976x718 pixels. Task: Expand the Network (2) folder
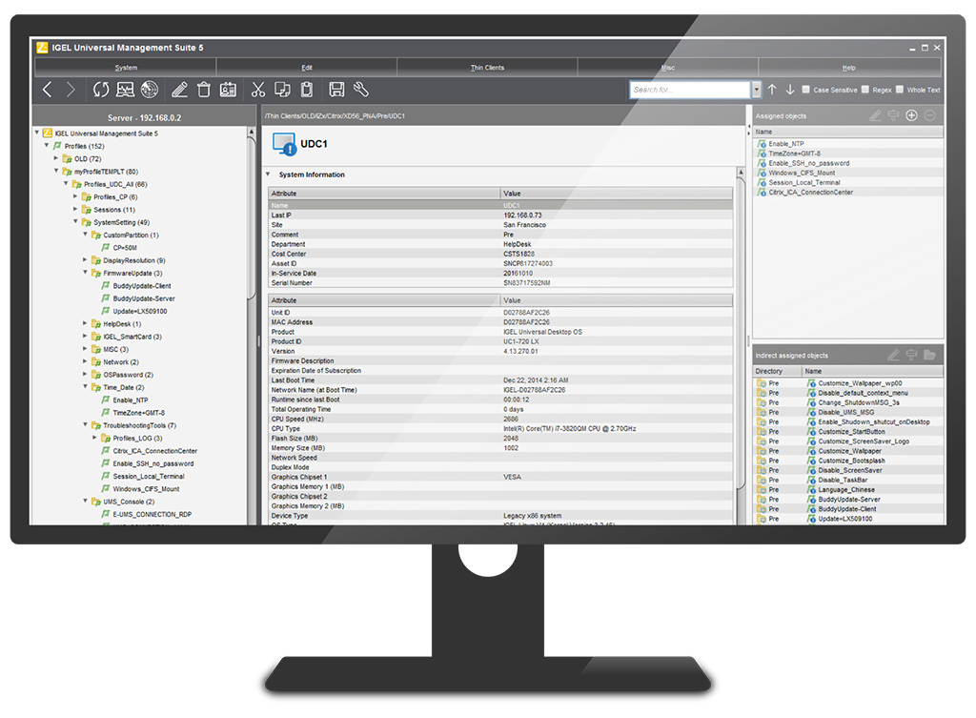point(85,361)
